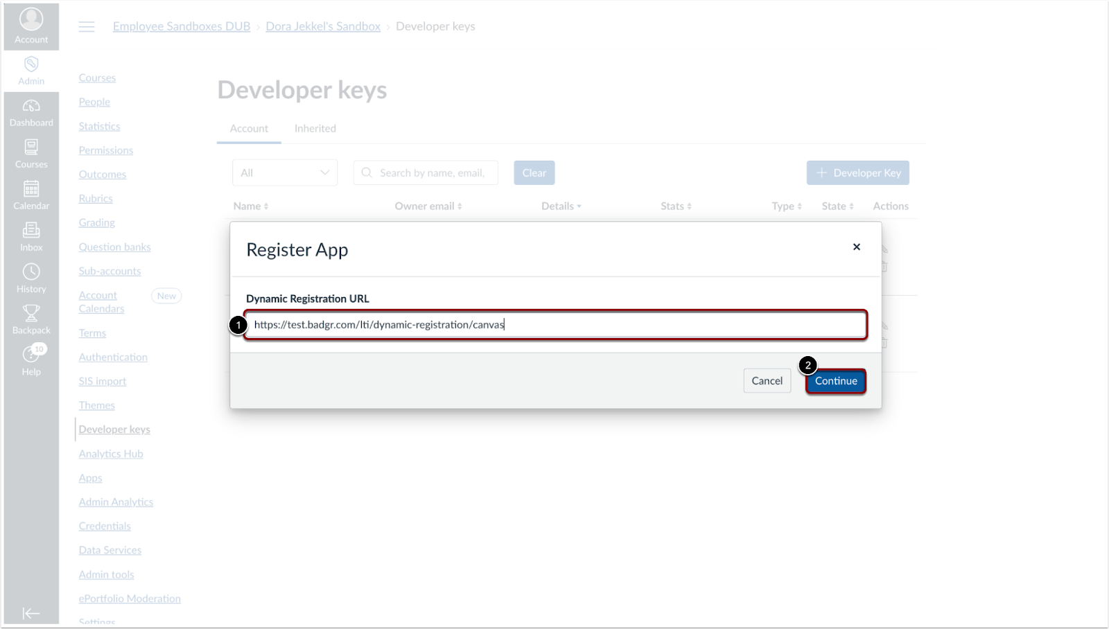Open the hamburger navigation menu
Image resolution: width=1109 pixels, height=629 pixels.
[x=86, y=26]
